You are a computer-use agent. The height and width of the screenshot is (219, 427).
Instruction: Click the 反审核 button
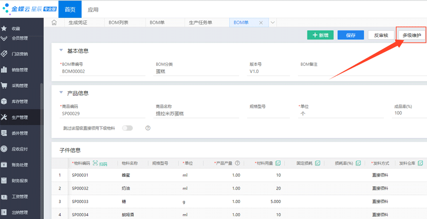pos(381,35)
